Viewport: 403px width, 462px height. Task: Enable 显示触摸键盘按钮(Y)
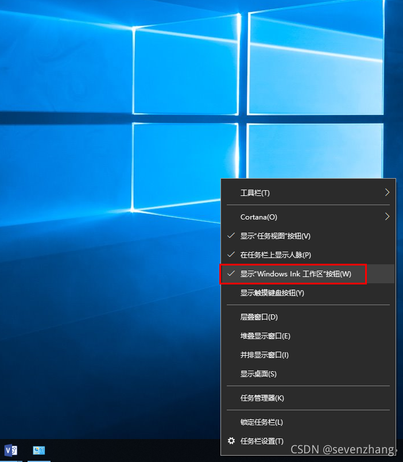tap(308, 293)
